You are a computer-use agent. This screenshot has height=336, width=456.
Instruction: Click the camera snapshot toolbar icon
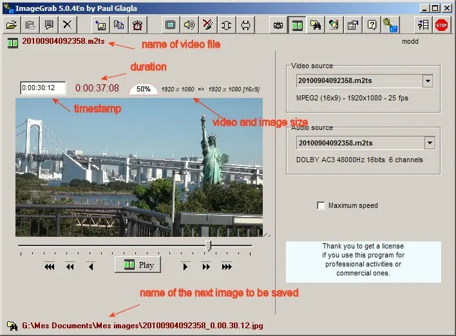(278, 25)
